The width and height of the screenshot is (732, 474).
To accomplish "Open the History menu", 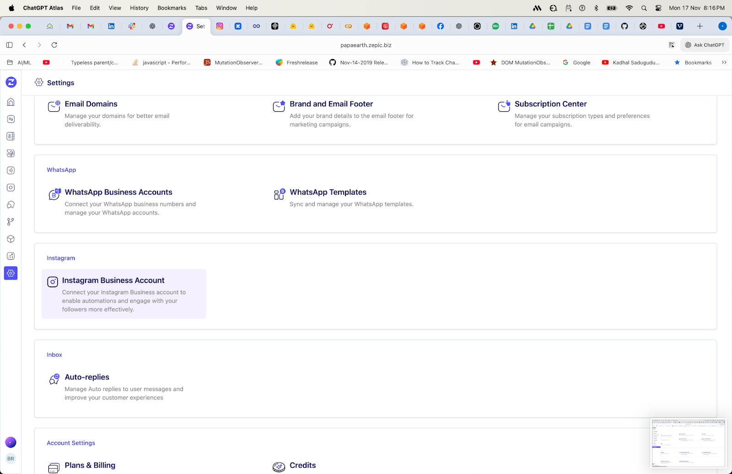I will 139,8.
